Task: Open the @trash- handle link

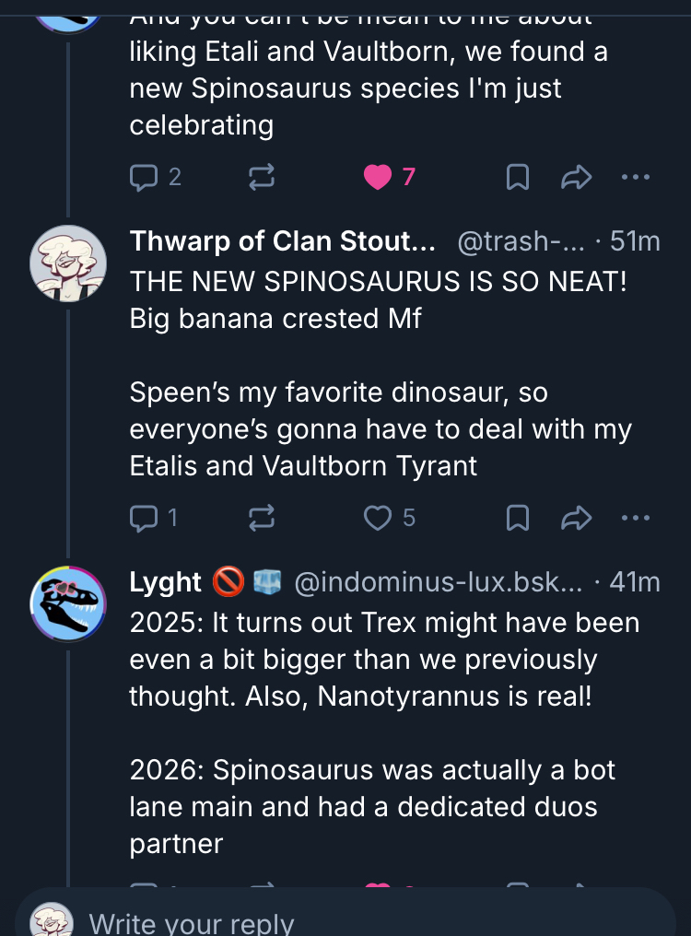Action: pos(521,241)
